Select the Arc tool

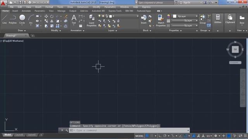(31, 19)
